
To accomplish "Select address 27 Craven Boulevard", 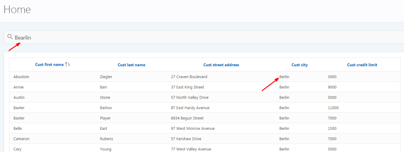I will (x=189, y=77).
